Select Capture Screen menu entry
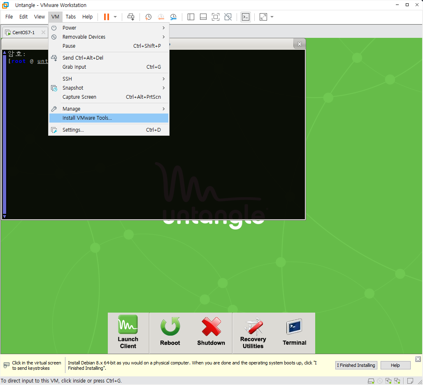This screenshot has width=423, height=385. click(x=109, y=97)
